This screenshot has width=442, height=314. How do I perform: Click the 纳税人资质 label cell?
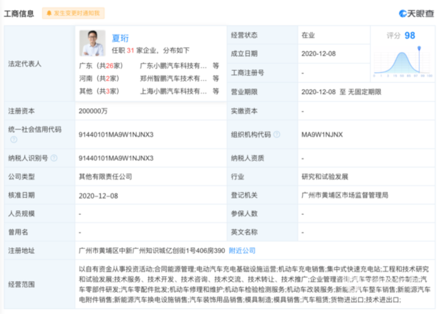pyautogui.click(x=262, y=158)
